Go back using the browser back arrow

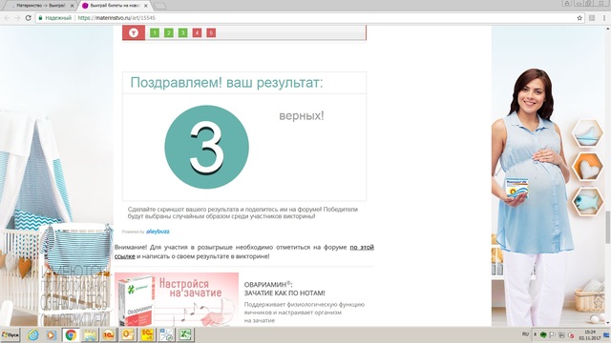pyautogui.click(x=7, y=18)
